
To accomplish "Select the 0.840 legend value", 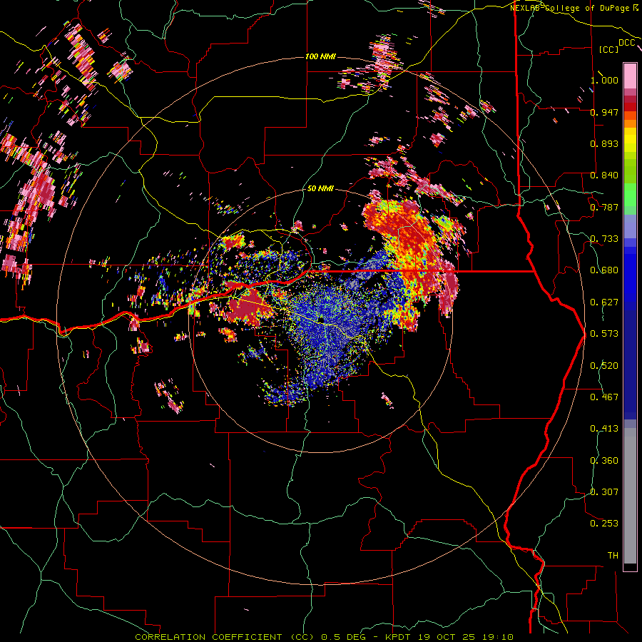I will tap(604, 175).
